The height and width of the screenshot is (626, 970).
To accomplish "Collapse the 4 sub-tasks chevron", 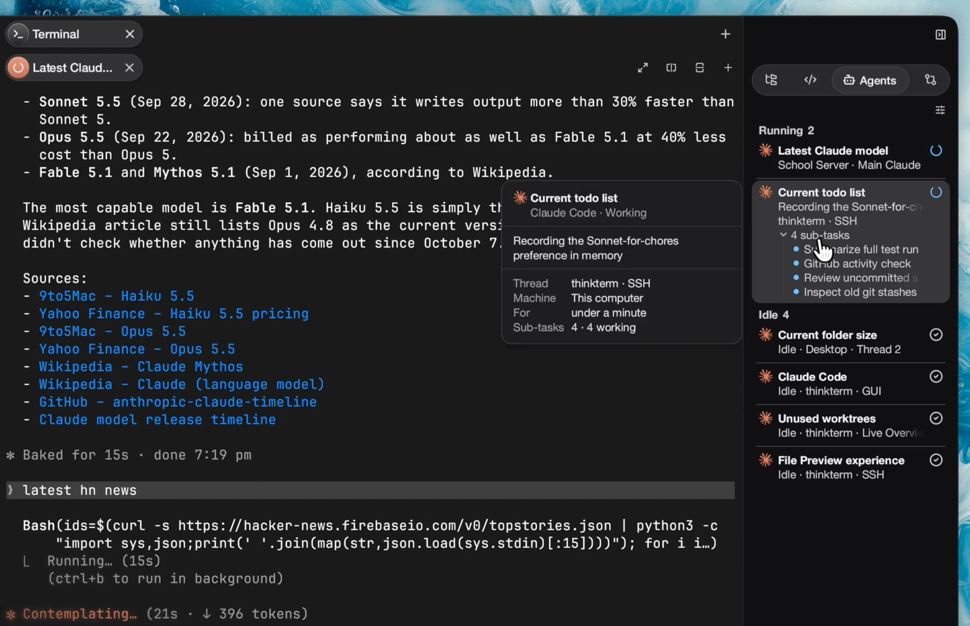I will [x=783, y=235].
